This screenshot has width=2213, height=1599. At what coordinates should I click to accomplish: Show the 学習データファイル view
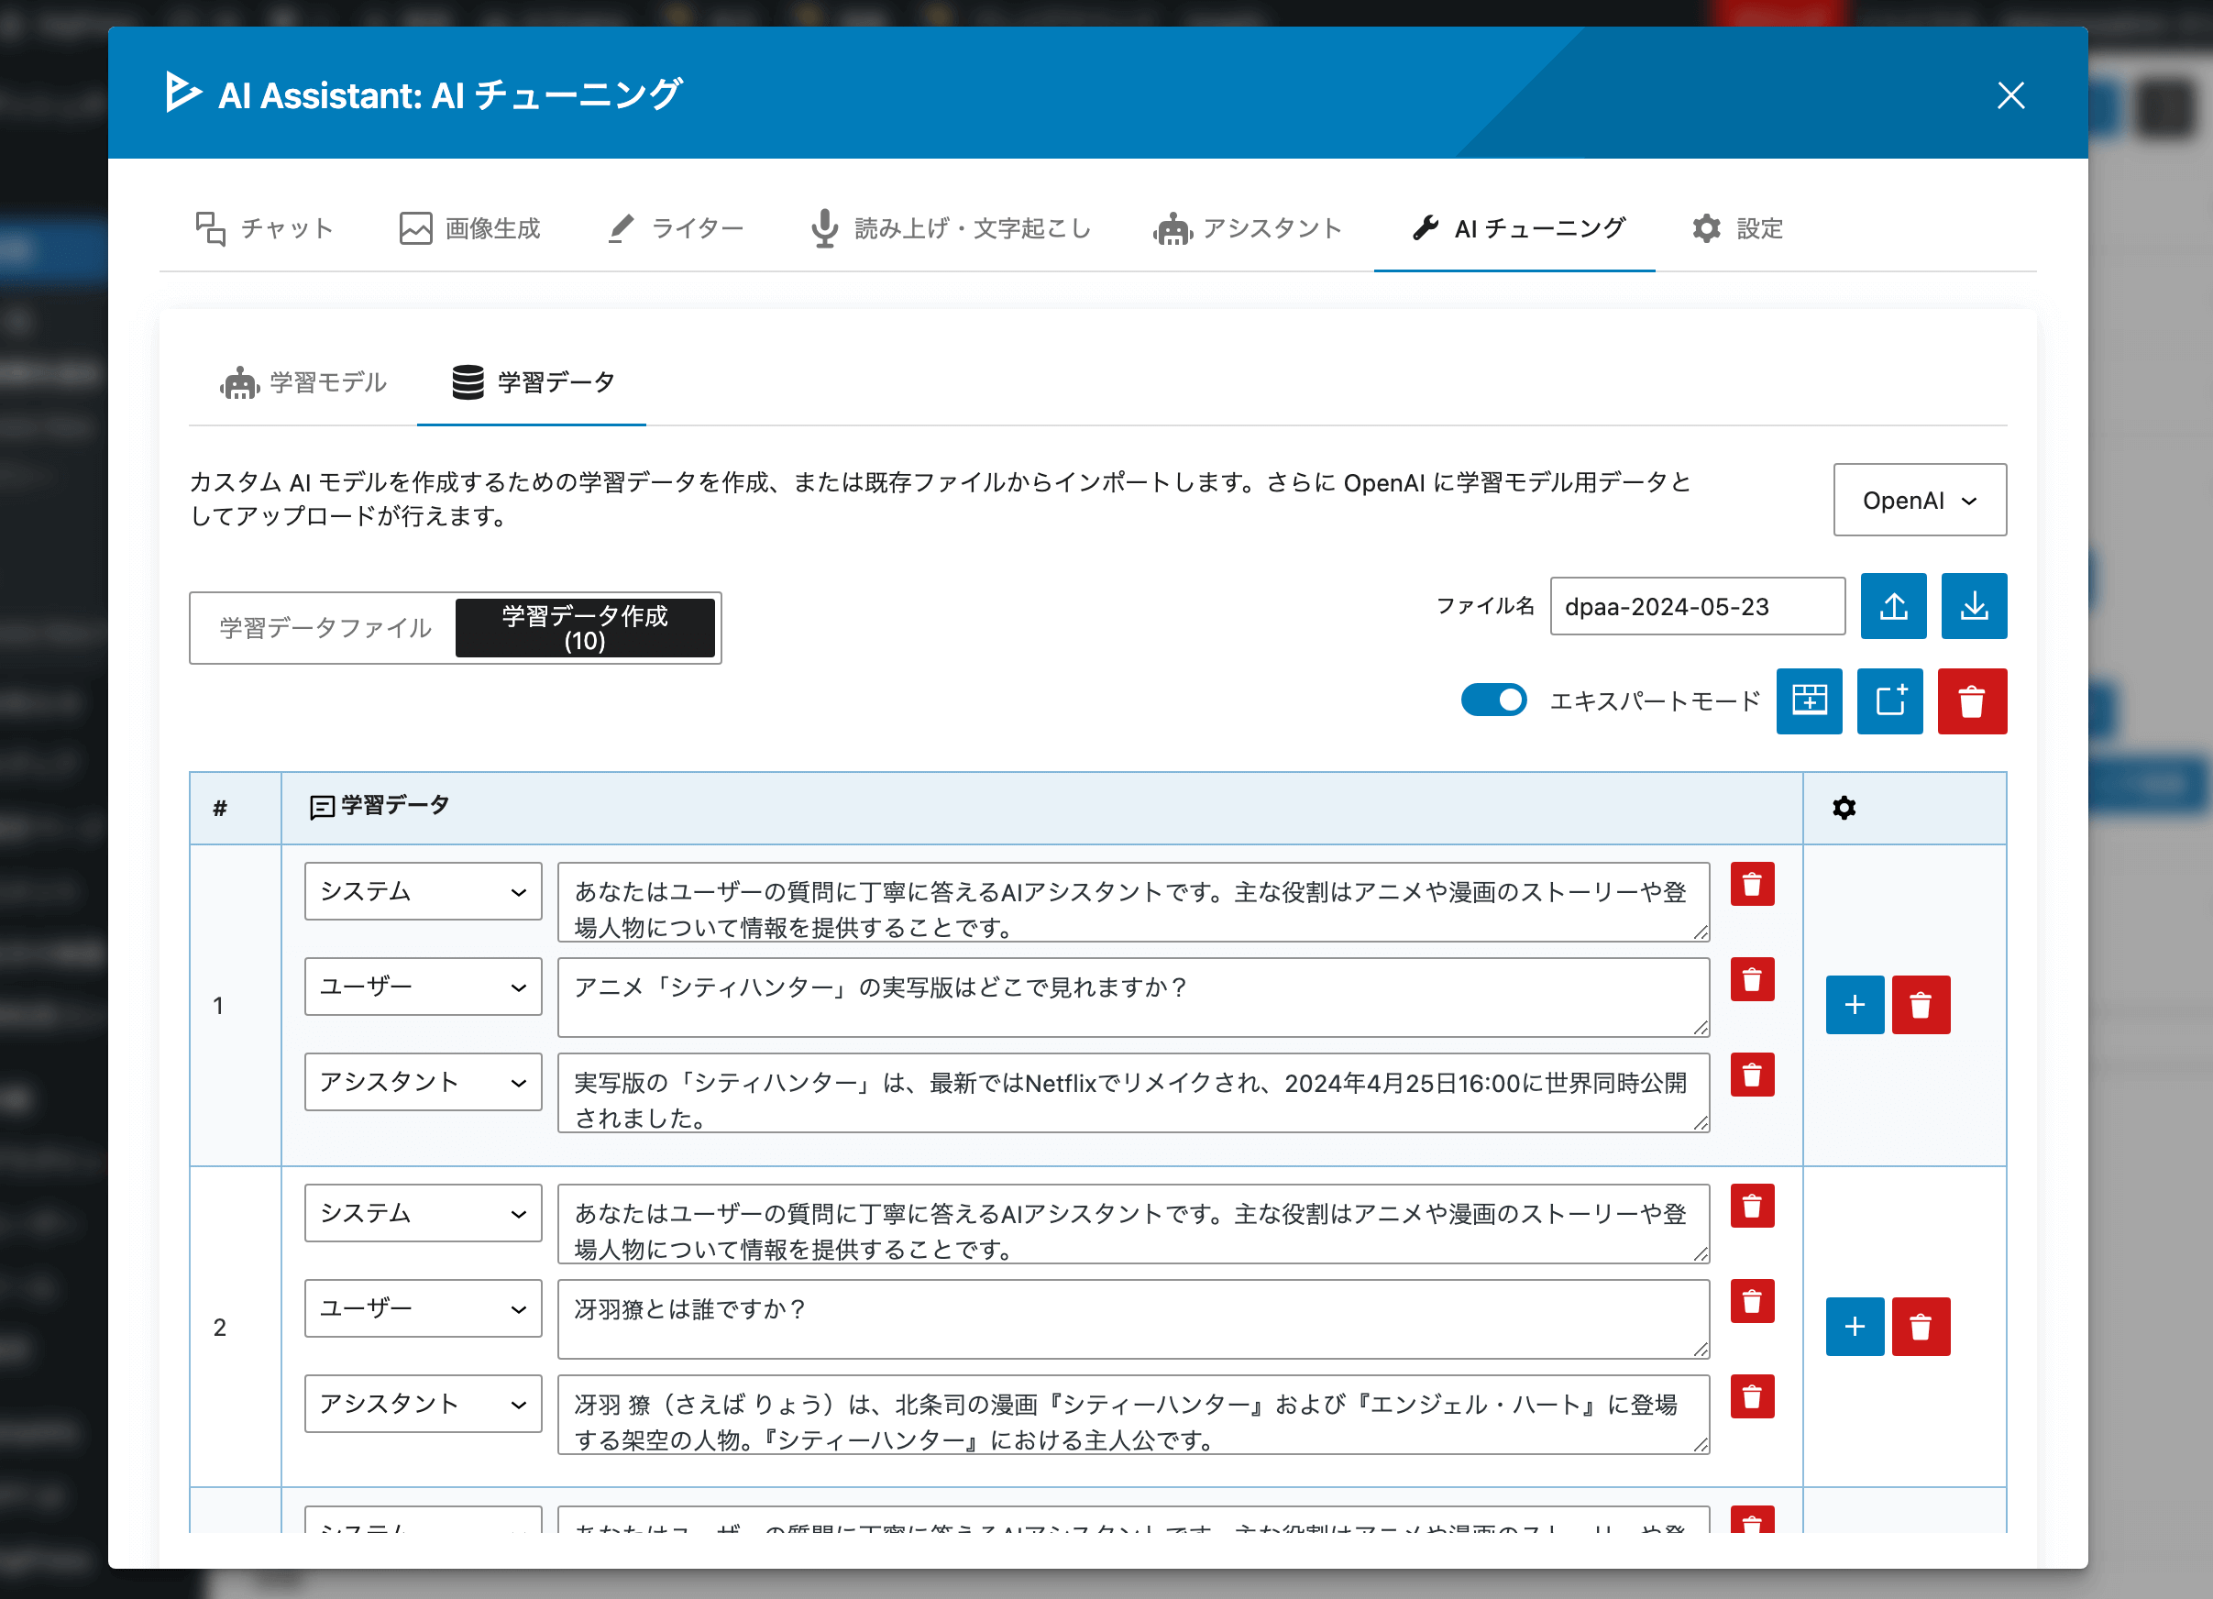coord(325,627)
